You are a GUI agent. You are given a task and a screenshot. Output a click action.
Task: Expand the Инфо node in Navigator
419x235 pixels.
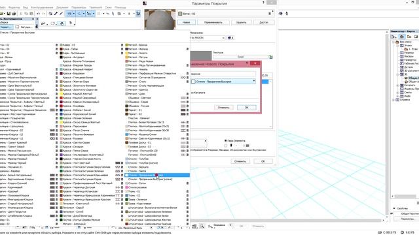pyautogui.click(x=397, y=96)
